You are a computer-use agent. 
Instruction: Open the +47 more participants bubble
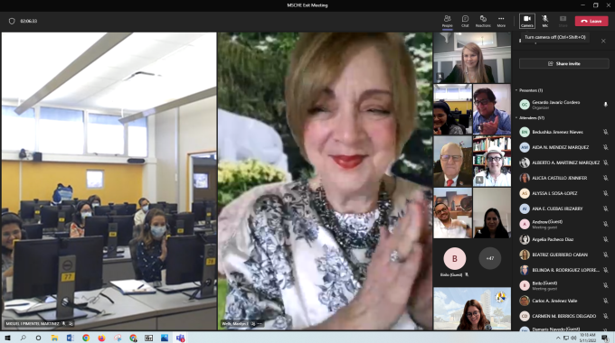[490, 258]
